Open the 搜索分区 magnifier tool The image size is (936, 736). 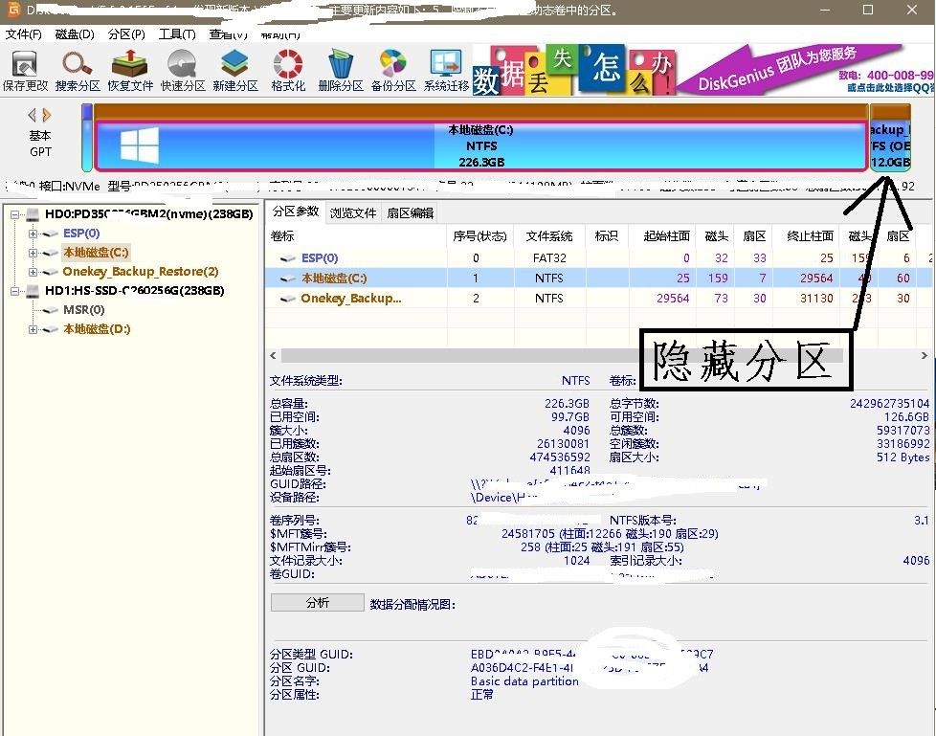tap(78, 71)
